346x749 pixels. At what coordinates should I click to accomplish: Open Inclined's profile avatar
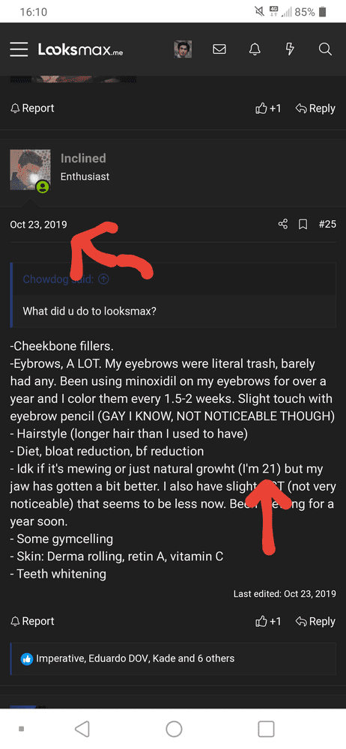(x=30, y=169)
